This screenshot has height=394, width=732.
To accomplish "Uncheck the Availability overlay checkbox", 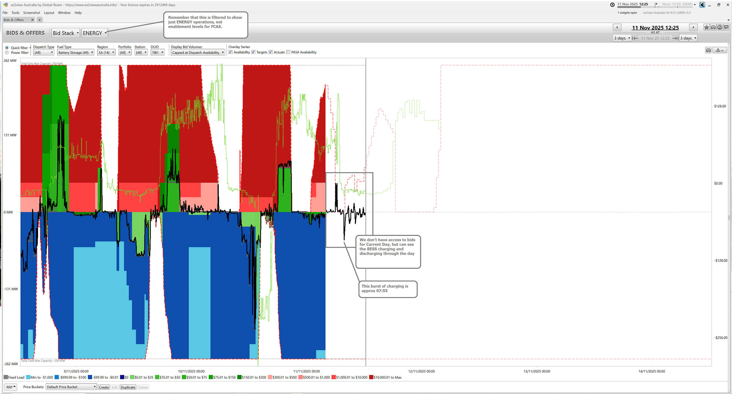I will click(230, 52).
